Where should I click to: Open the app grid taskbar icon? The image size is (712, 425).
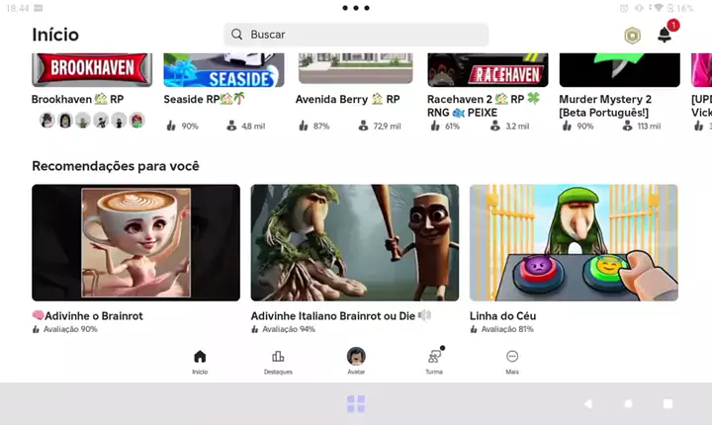[x=356, y=403]
